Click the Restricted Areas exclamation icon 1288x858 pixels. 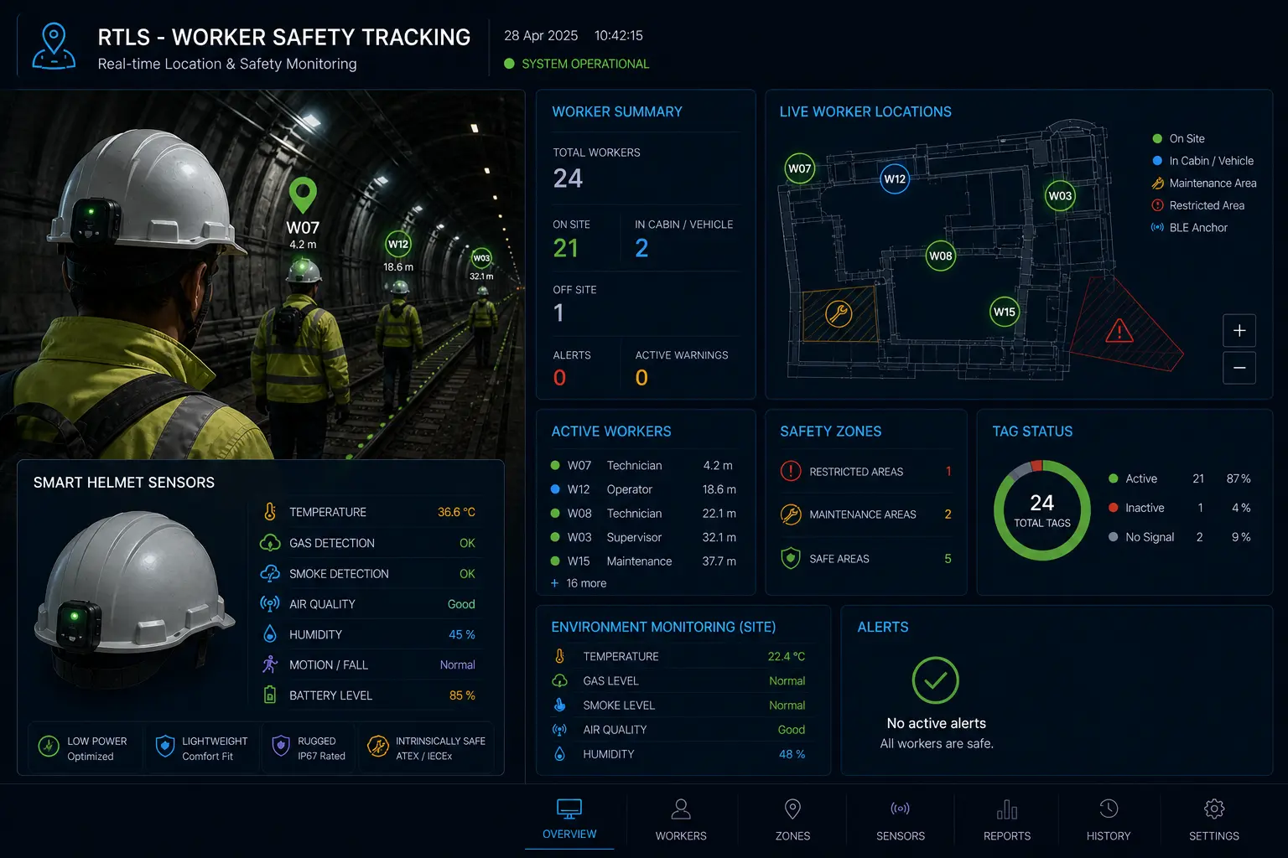791,471
